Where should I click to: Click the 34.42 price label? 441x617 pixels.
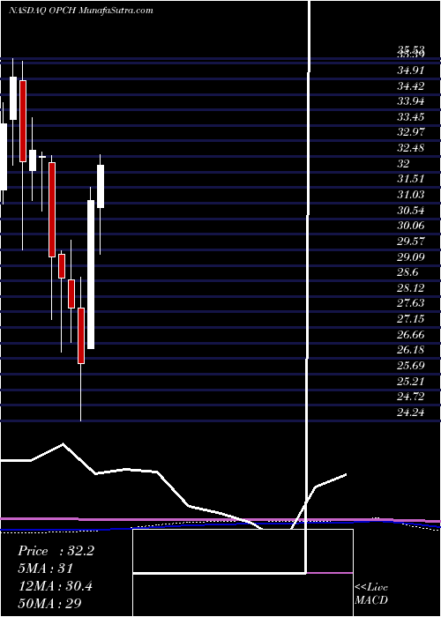point(411,86)
